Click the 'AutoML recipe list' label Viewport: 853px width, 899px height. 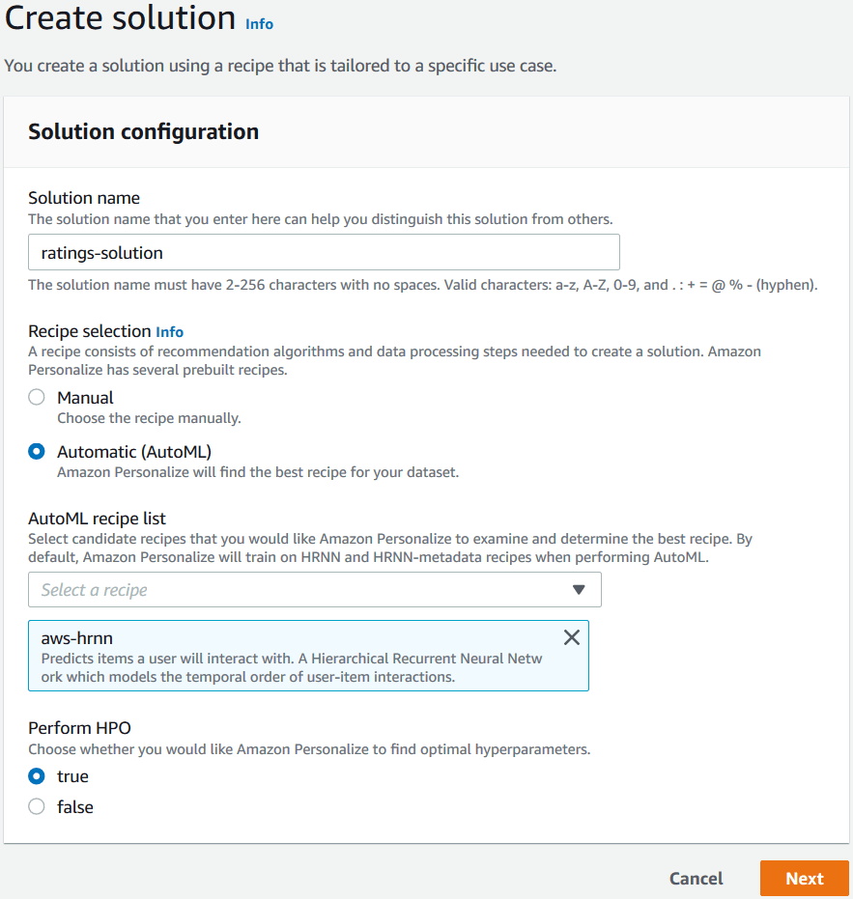click(97, 520)
